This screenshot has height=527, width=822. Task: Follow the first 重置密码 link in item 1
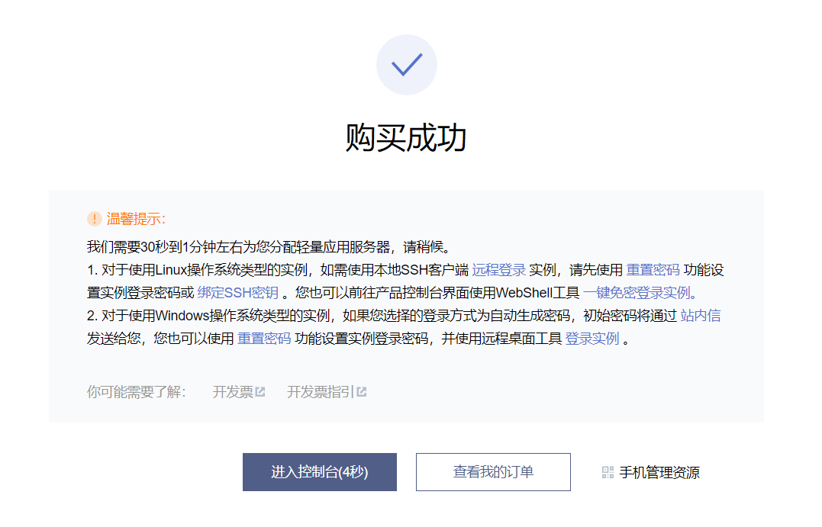tap(653, 270)
